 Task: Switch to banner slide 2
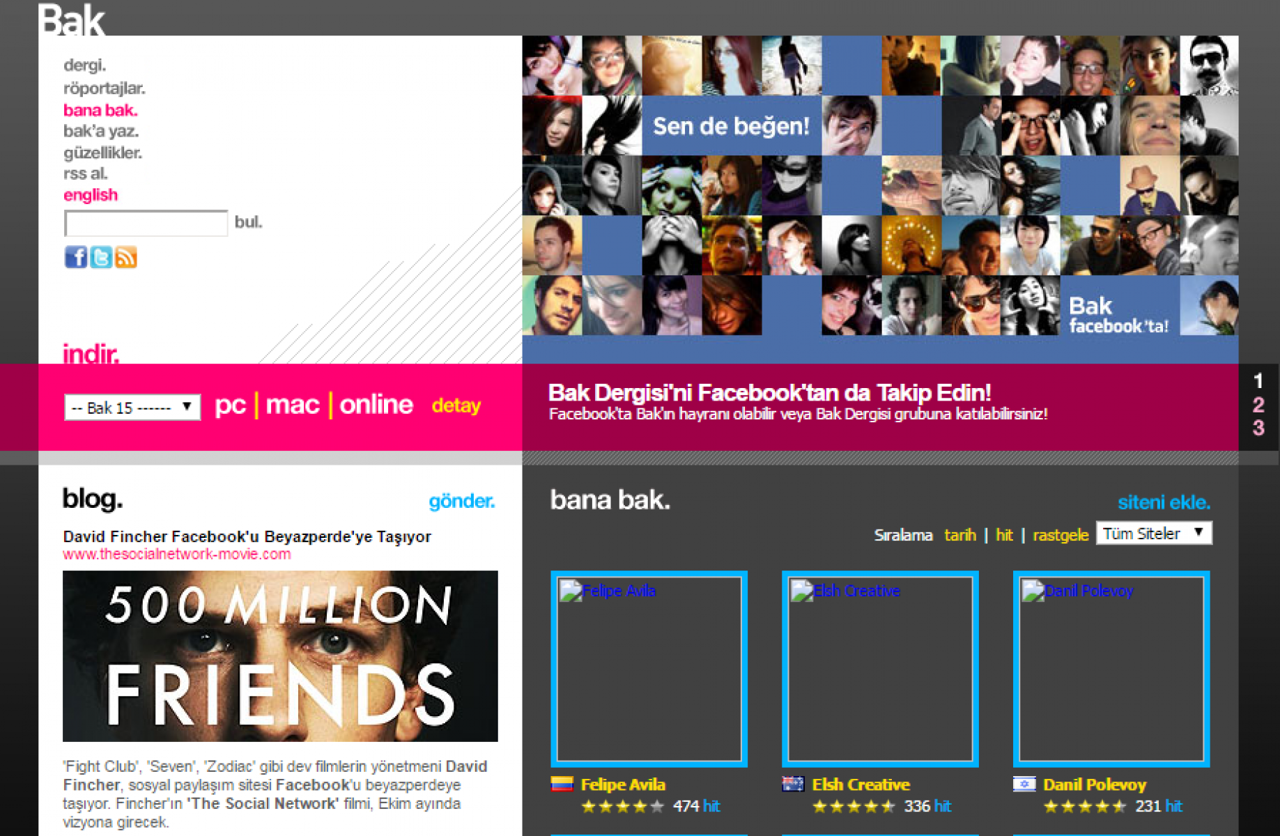click(x=1258, y=405)
